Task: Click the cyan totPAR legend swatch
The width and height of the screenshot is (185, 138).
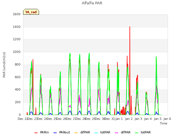Action: [96, 133]
